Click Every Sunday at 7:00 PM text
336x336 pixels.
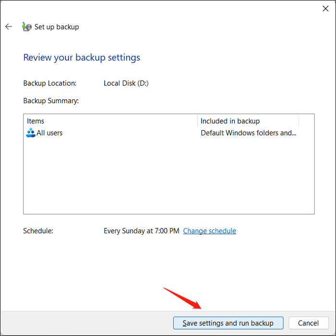click(x=142, y=231)
